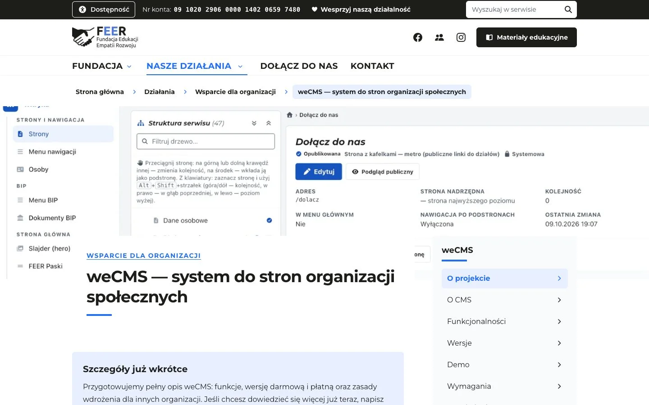This screenshot has width=649, height=405.
Task: Click the Dostępność accessibility button
Action: coord(104,9)
